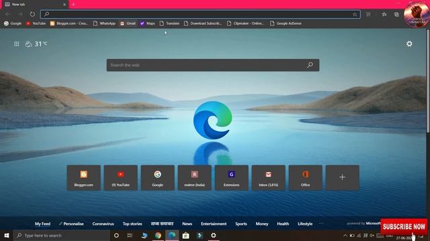Add a quick link with the plus tile
Viewport: 430px width, 241px height.
pyautogui.click(x=342, y=177)
